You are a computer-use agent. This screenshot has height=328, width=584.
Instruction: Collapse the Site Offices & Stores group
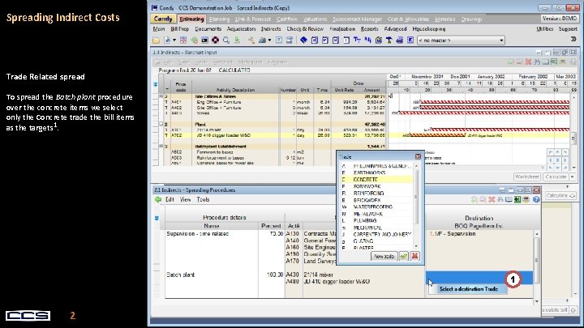click(x=161, y=96)
